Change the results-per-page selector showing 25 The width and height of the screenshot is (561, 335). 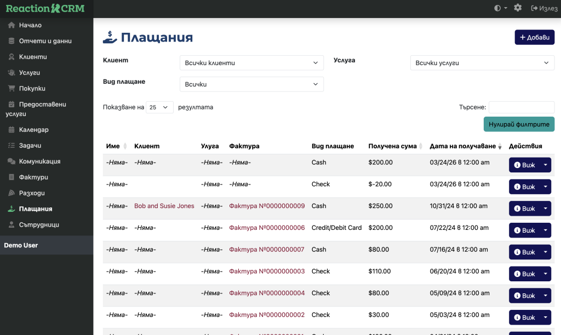(x=159, y=107)
